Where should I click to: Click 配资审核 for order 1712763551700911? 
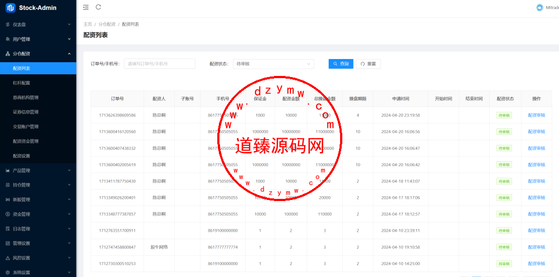537,231
